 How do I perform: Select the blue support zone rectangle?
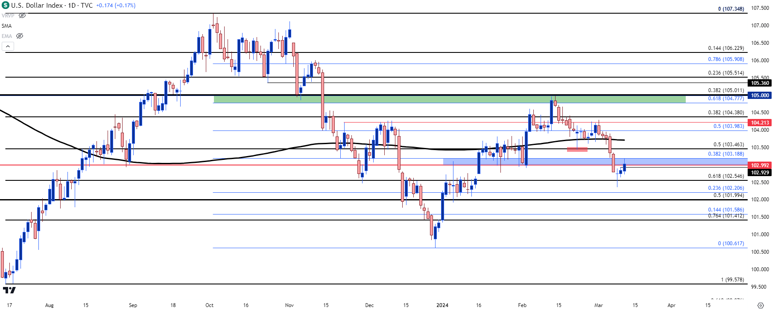click(x=595, y=162)
